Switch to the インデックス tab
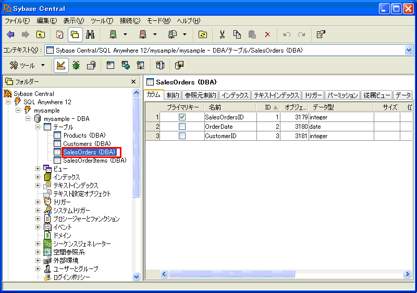 [x=235, y=95]
